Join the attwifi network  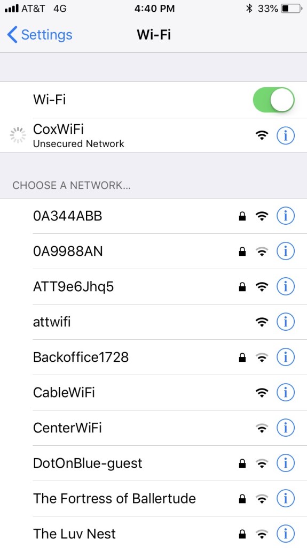[154, 322]
